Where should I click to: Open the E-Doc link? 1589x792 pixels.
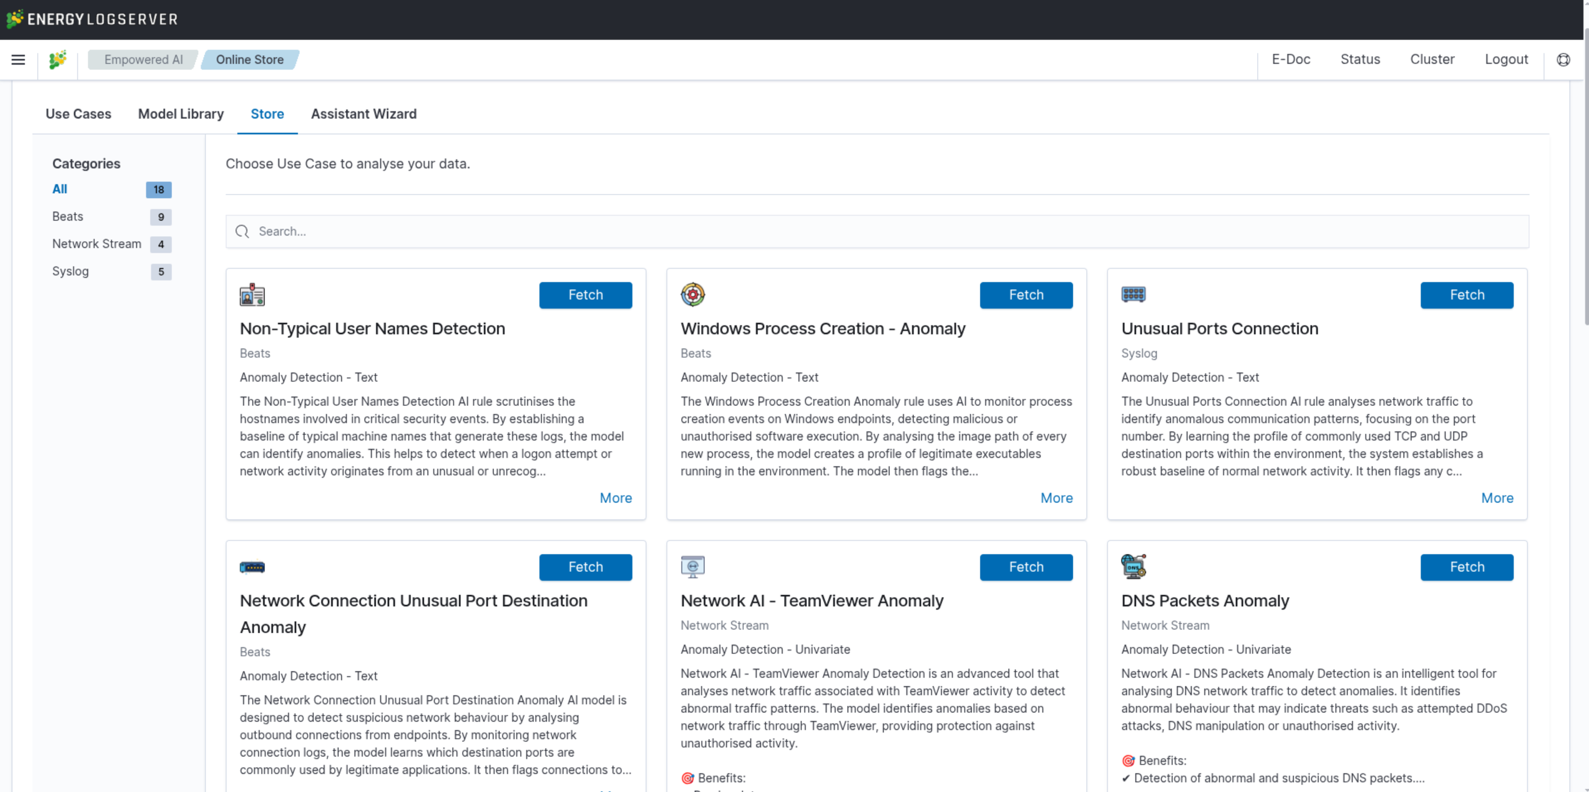click(1290, 60)
